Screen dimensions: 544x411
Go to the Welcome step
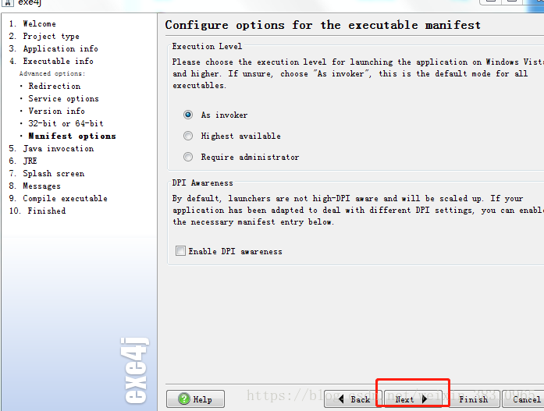[39, 23]
